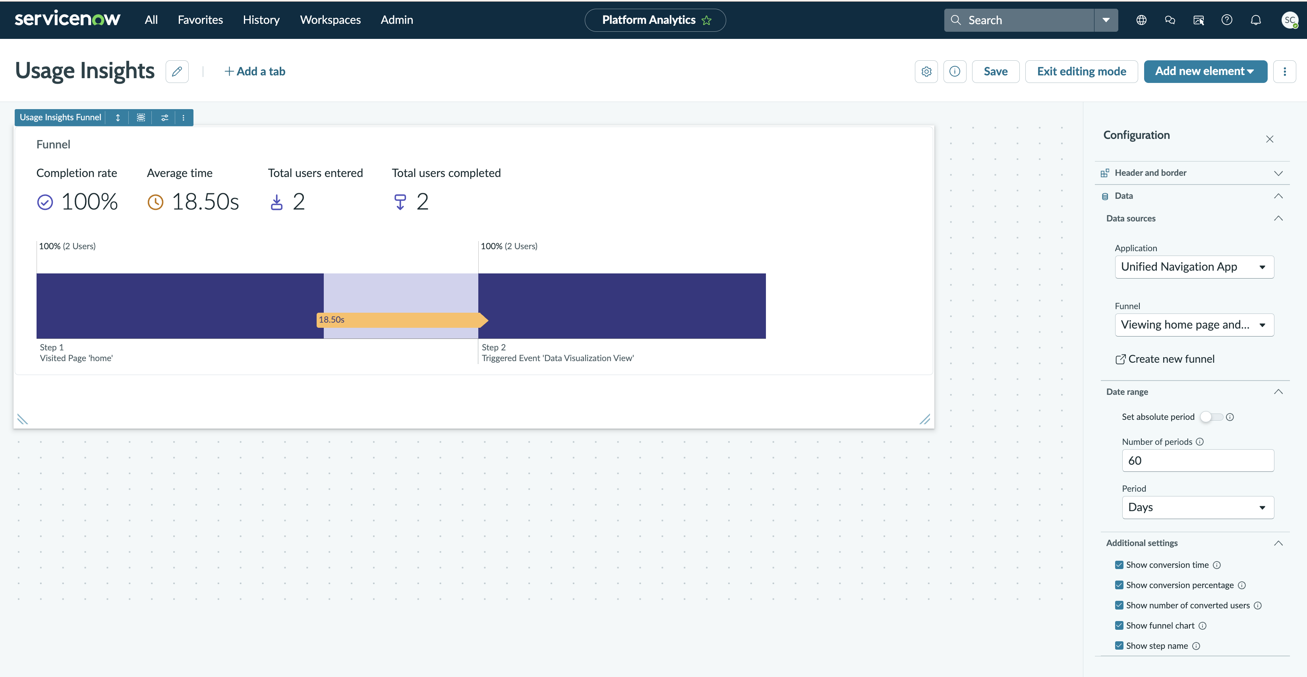Screen dimensions: 1307x677
Task: Click Create new funnel link
Action: [x=1165, y=359]
